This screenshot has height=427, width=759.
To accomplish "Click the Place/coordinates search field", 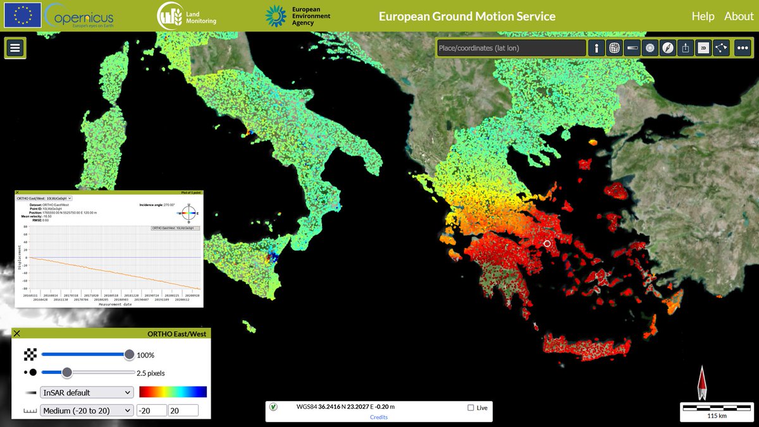I will point(511,48).
